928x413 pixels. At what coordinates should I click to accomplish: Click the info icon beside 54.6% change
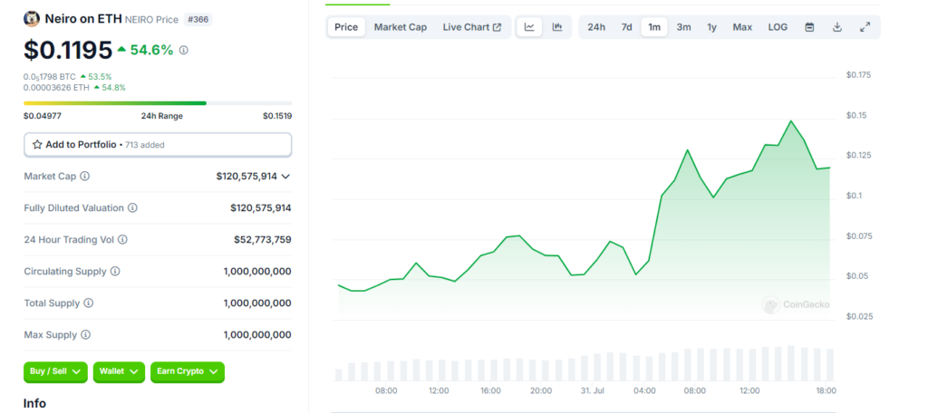pyautogui.click(x=183, y=51)
